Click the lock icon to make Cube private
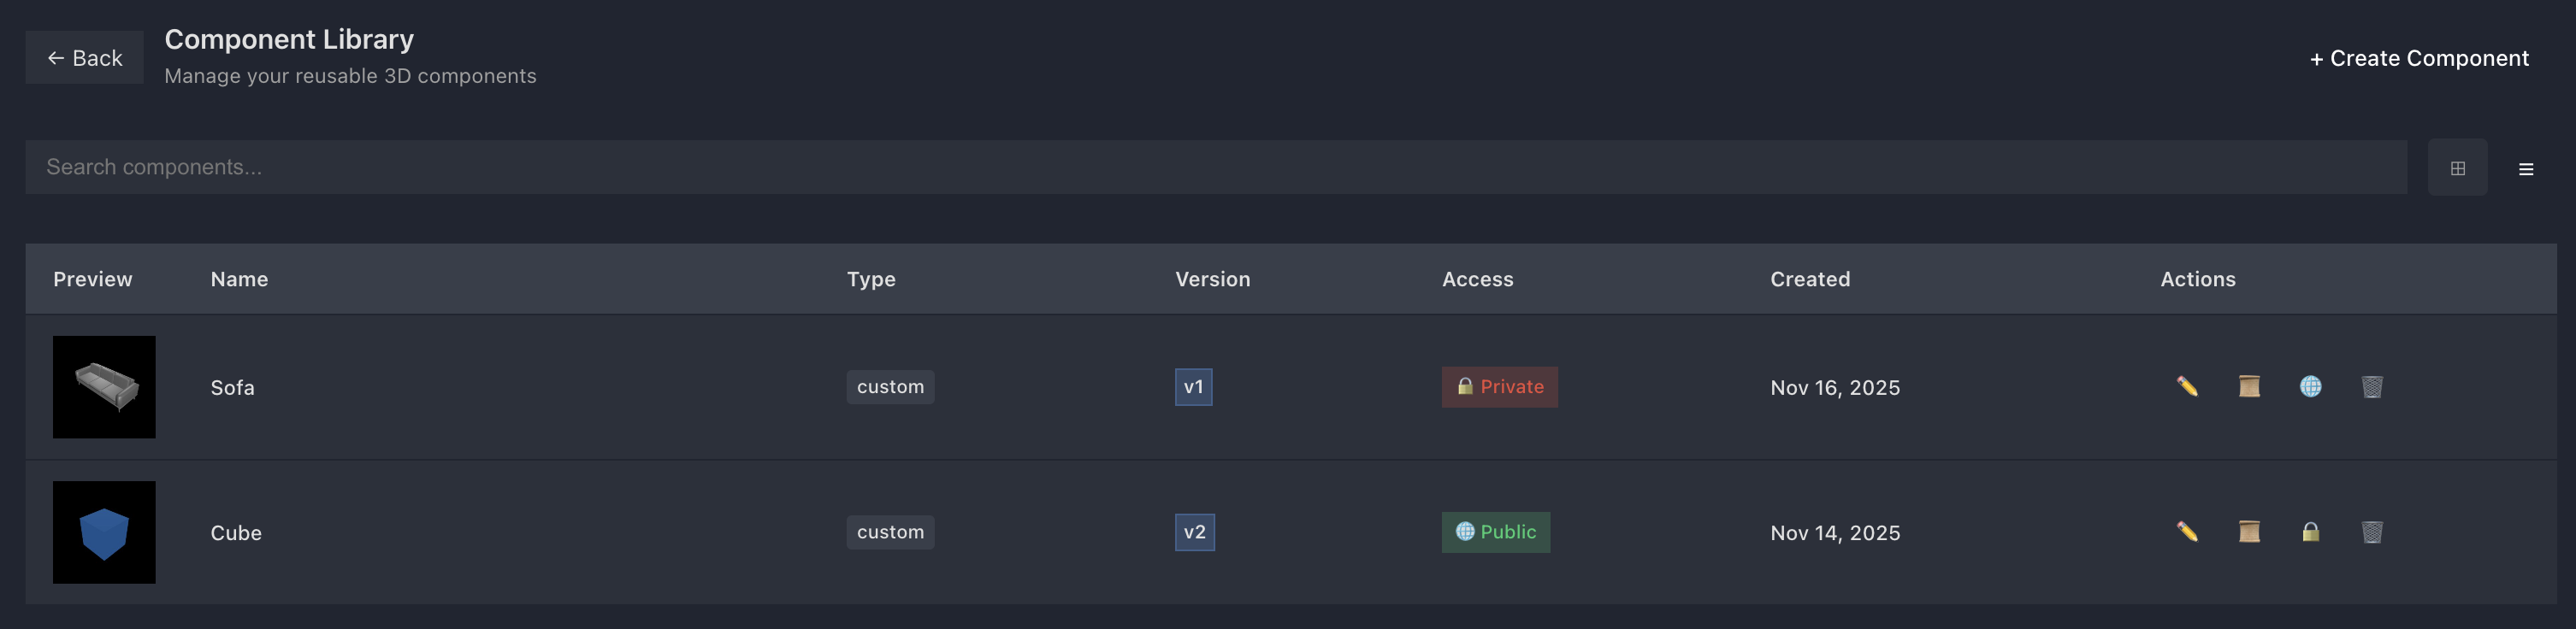This screenshot has height=629, width=2576. 2310,532
